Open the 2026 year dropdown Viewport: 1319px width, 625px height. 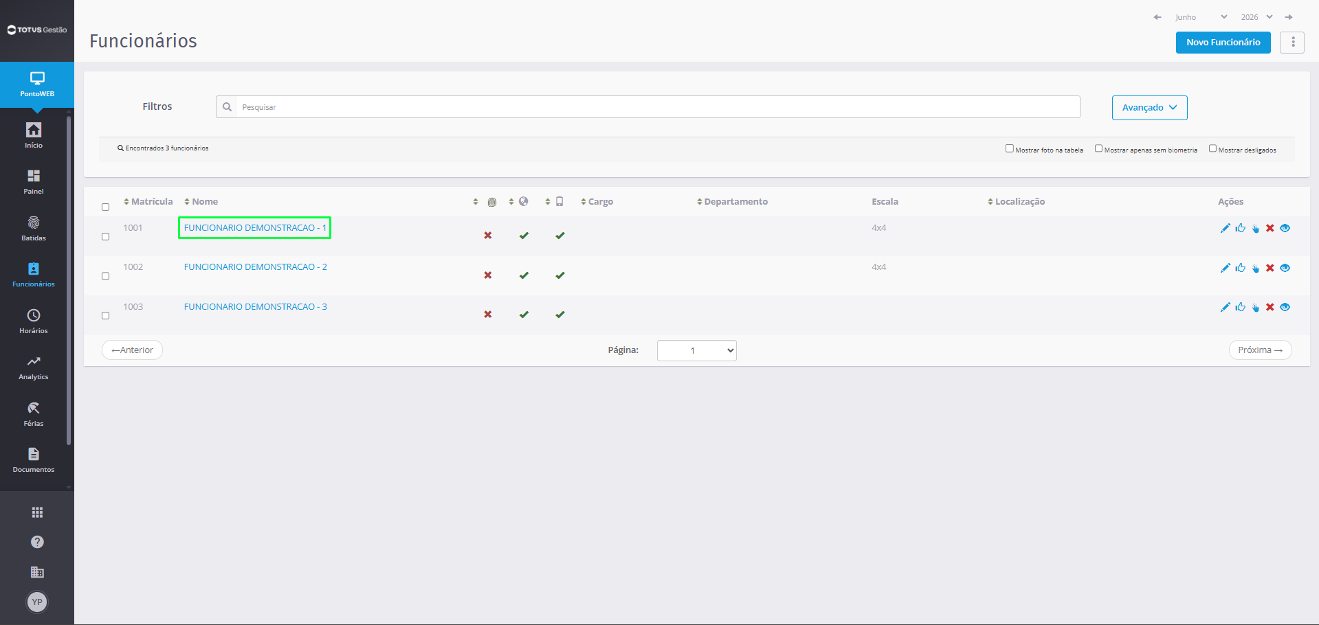click(x=1257, y=17)
